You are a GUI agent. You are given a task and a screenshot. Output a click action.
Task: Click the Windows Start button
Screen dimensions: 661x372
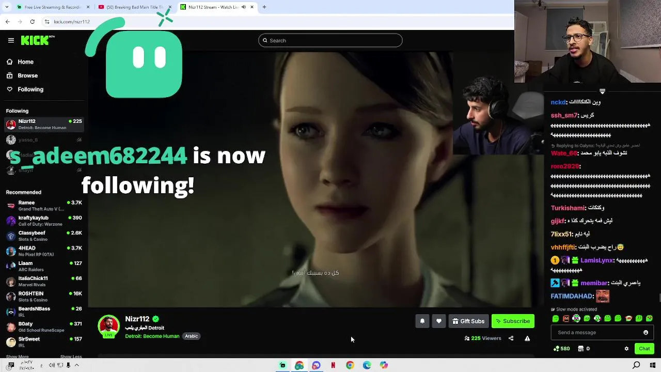click(x=653, y=365)
